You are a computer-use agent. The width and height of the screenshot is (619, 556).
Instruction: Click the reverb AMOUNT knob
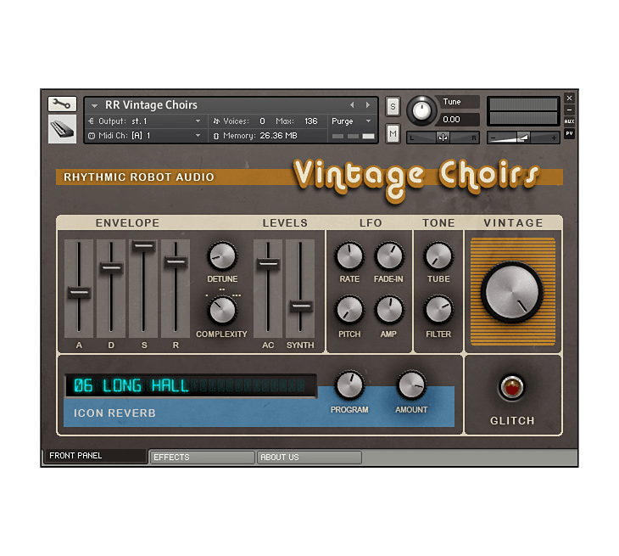[411, 385]
